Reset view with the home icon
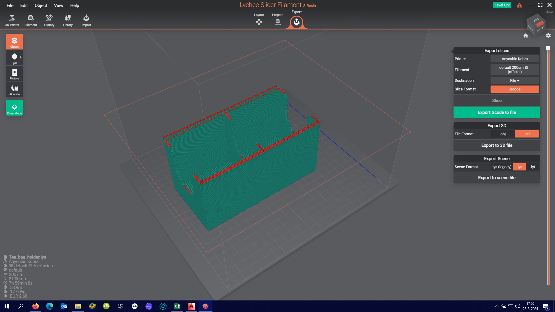 point(526,36)
